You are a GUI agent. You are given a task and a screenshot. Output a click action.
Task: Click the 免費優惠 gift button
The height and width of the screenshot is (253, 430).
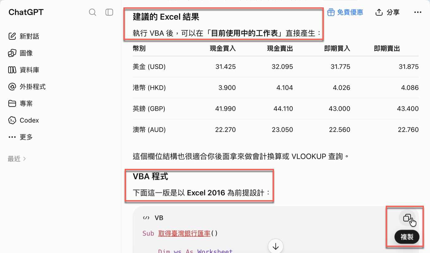(345, 12)
